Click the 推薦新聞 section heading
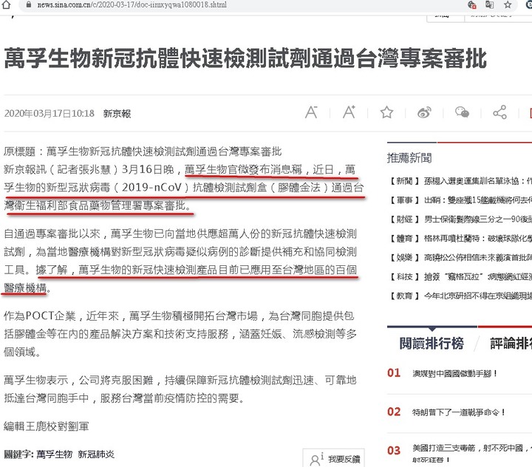532x467 pixels. pos(409,158)
